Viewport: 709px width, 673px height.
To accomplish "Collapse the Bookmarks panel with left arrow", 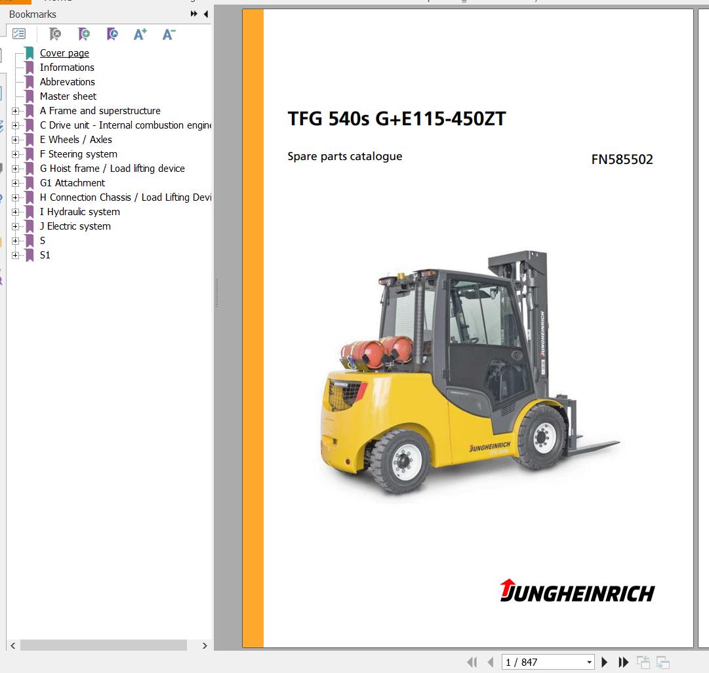I will pyautogui.click(x=206, y=14).
